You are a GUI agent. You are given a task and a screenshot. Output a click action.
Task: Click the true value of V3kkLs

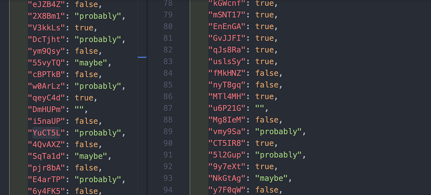84,28
